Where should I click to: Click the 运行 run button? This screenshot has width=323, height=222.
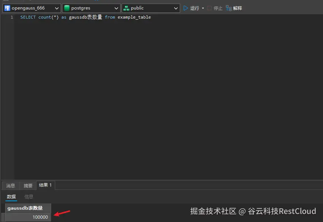point(191,8)
